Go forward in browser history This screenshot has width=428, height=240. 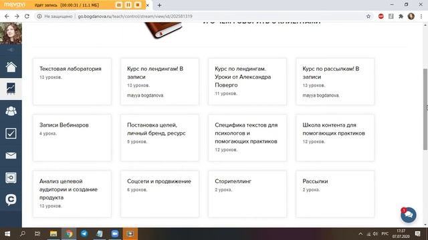tap(17, 16)
